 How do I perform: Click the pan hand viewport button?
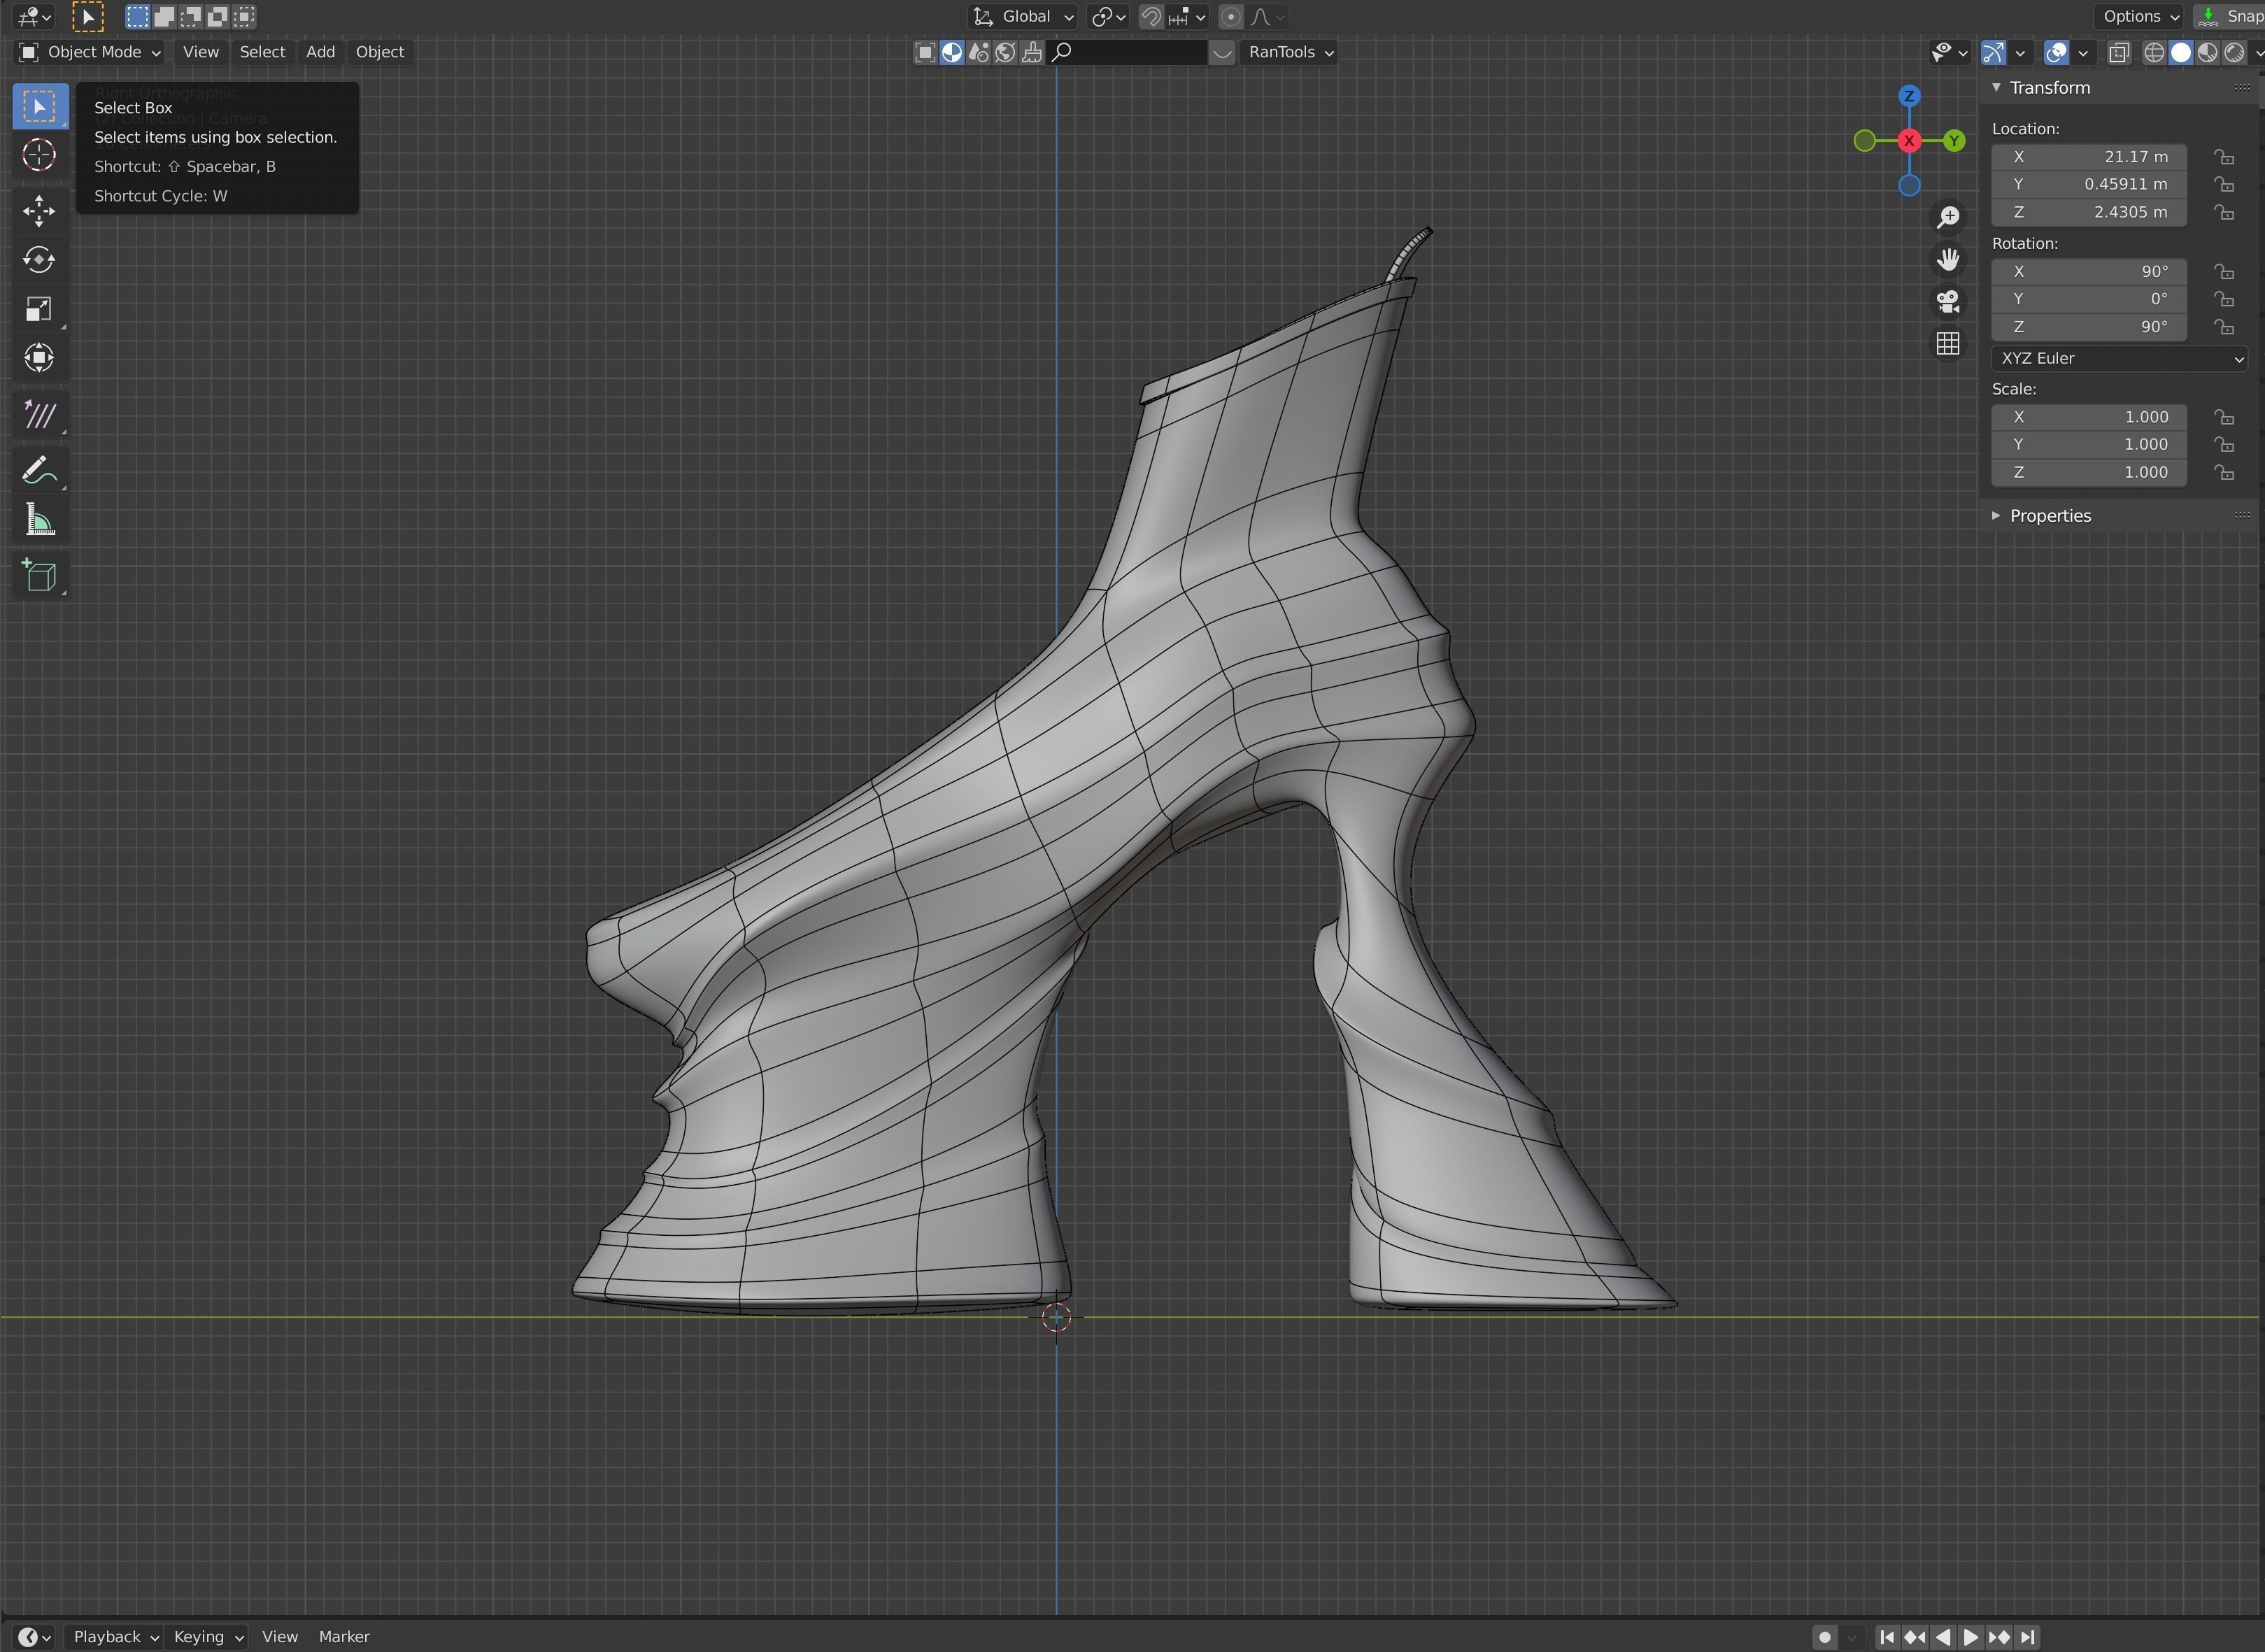(x=1947, y=260)
